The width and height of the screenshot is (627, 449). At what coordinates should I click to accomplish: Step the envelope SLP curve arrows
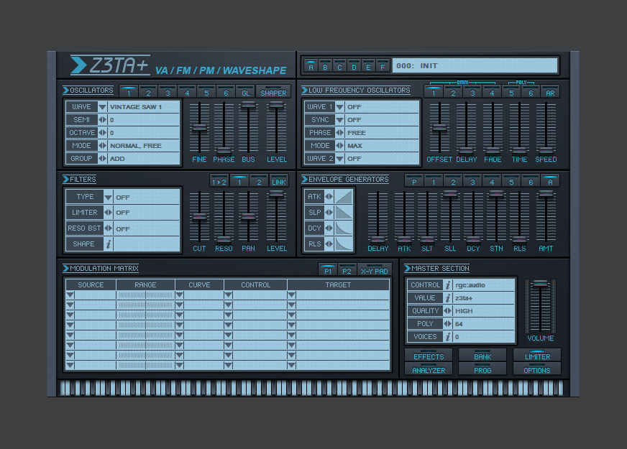(x=329, y=213)
